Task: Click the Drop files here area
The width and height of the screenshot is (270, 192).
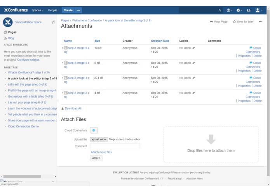Action: tap(211, 145)
